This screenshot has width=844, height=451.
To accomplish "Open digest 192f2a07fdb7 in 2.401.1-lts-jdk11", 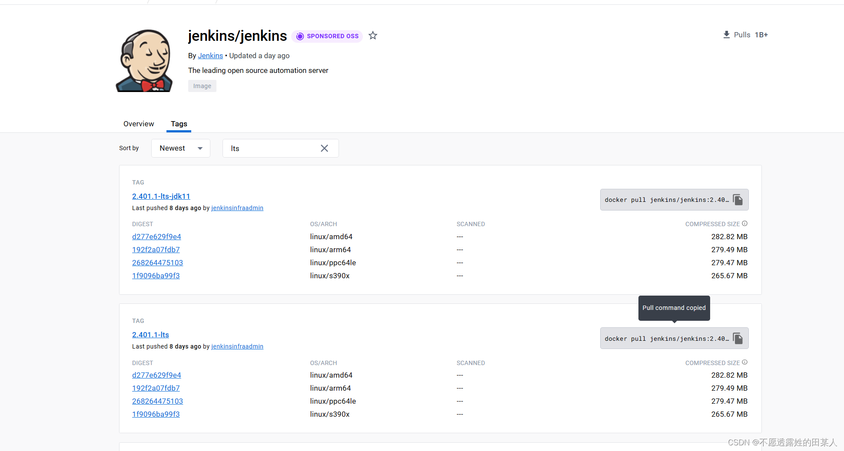I will point(156,250).
